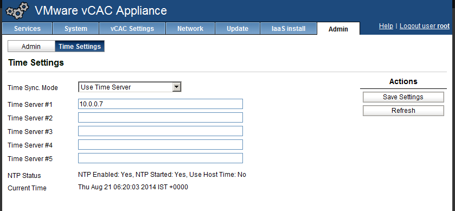
Task: Click the Current Time label
Action: click(27, 188)
